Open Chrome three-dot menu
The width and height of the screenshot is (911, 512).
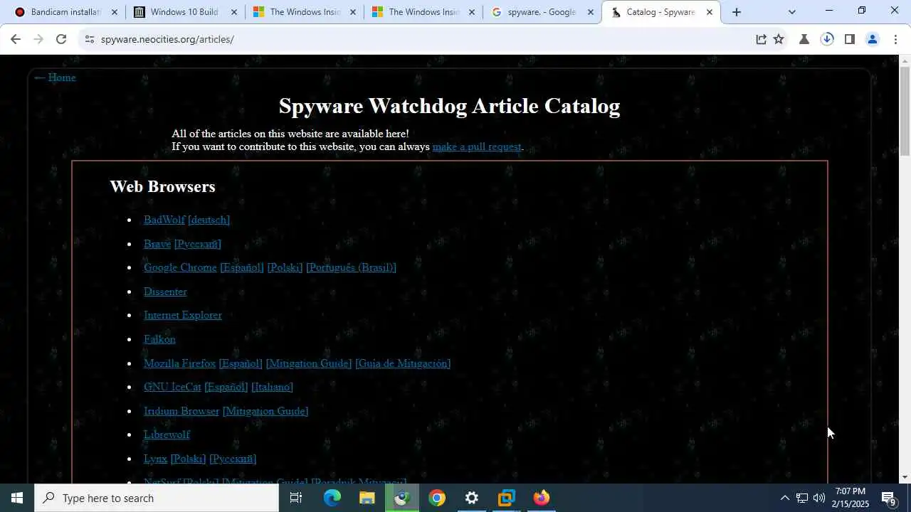895,39
